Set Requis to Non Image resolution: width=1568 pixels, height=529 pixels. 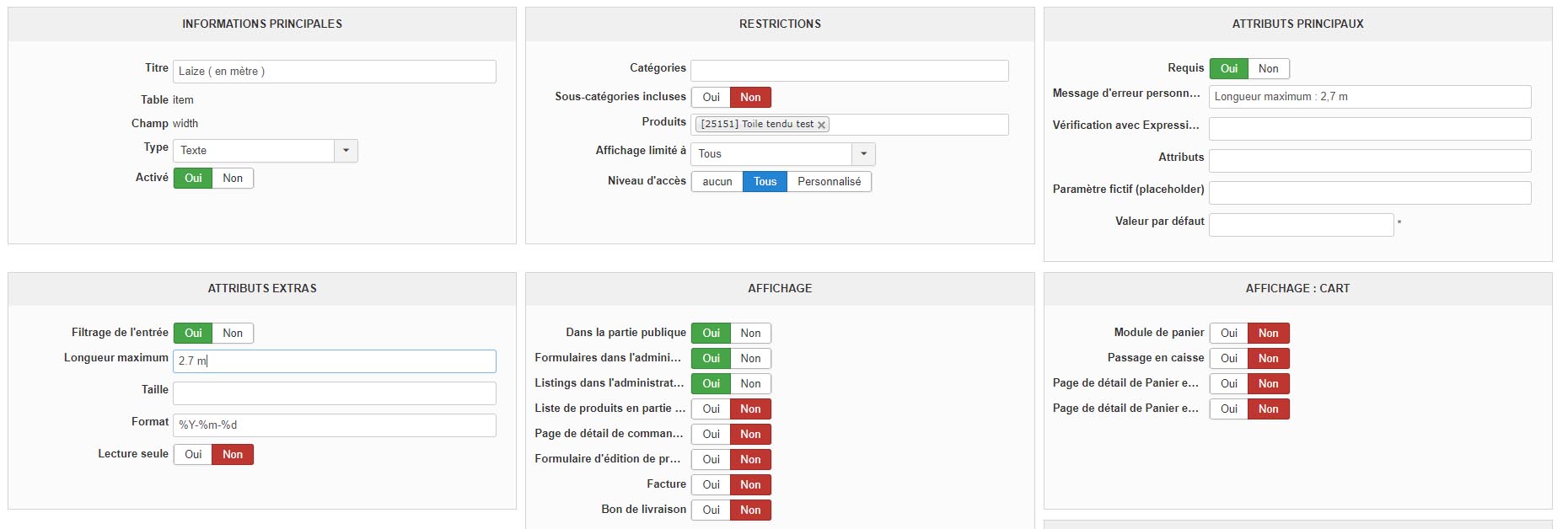click(1268, 69)
